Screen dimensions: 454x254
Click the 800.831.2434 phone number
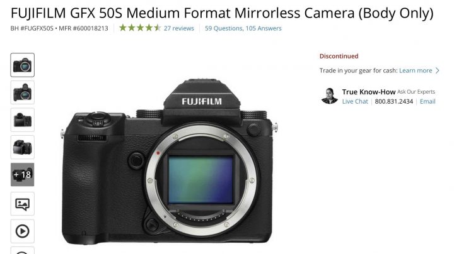[393, 101]
